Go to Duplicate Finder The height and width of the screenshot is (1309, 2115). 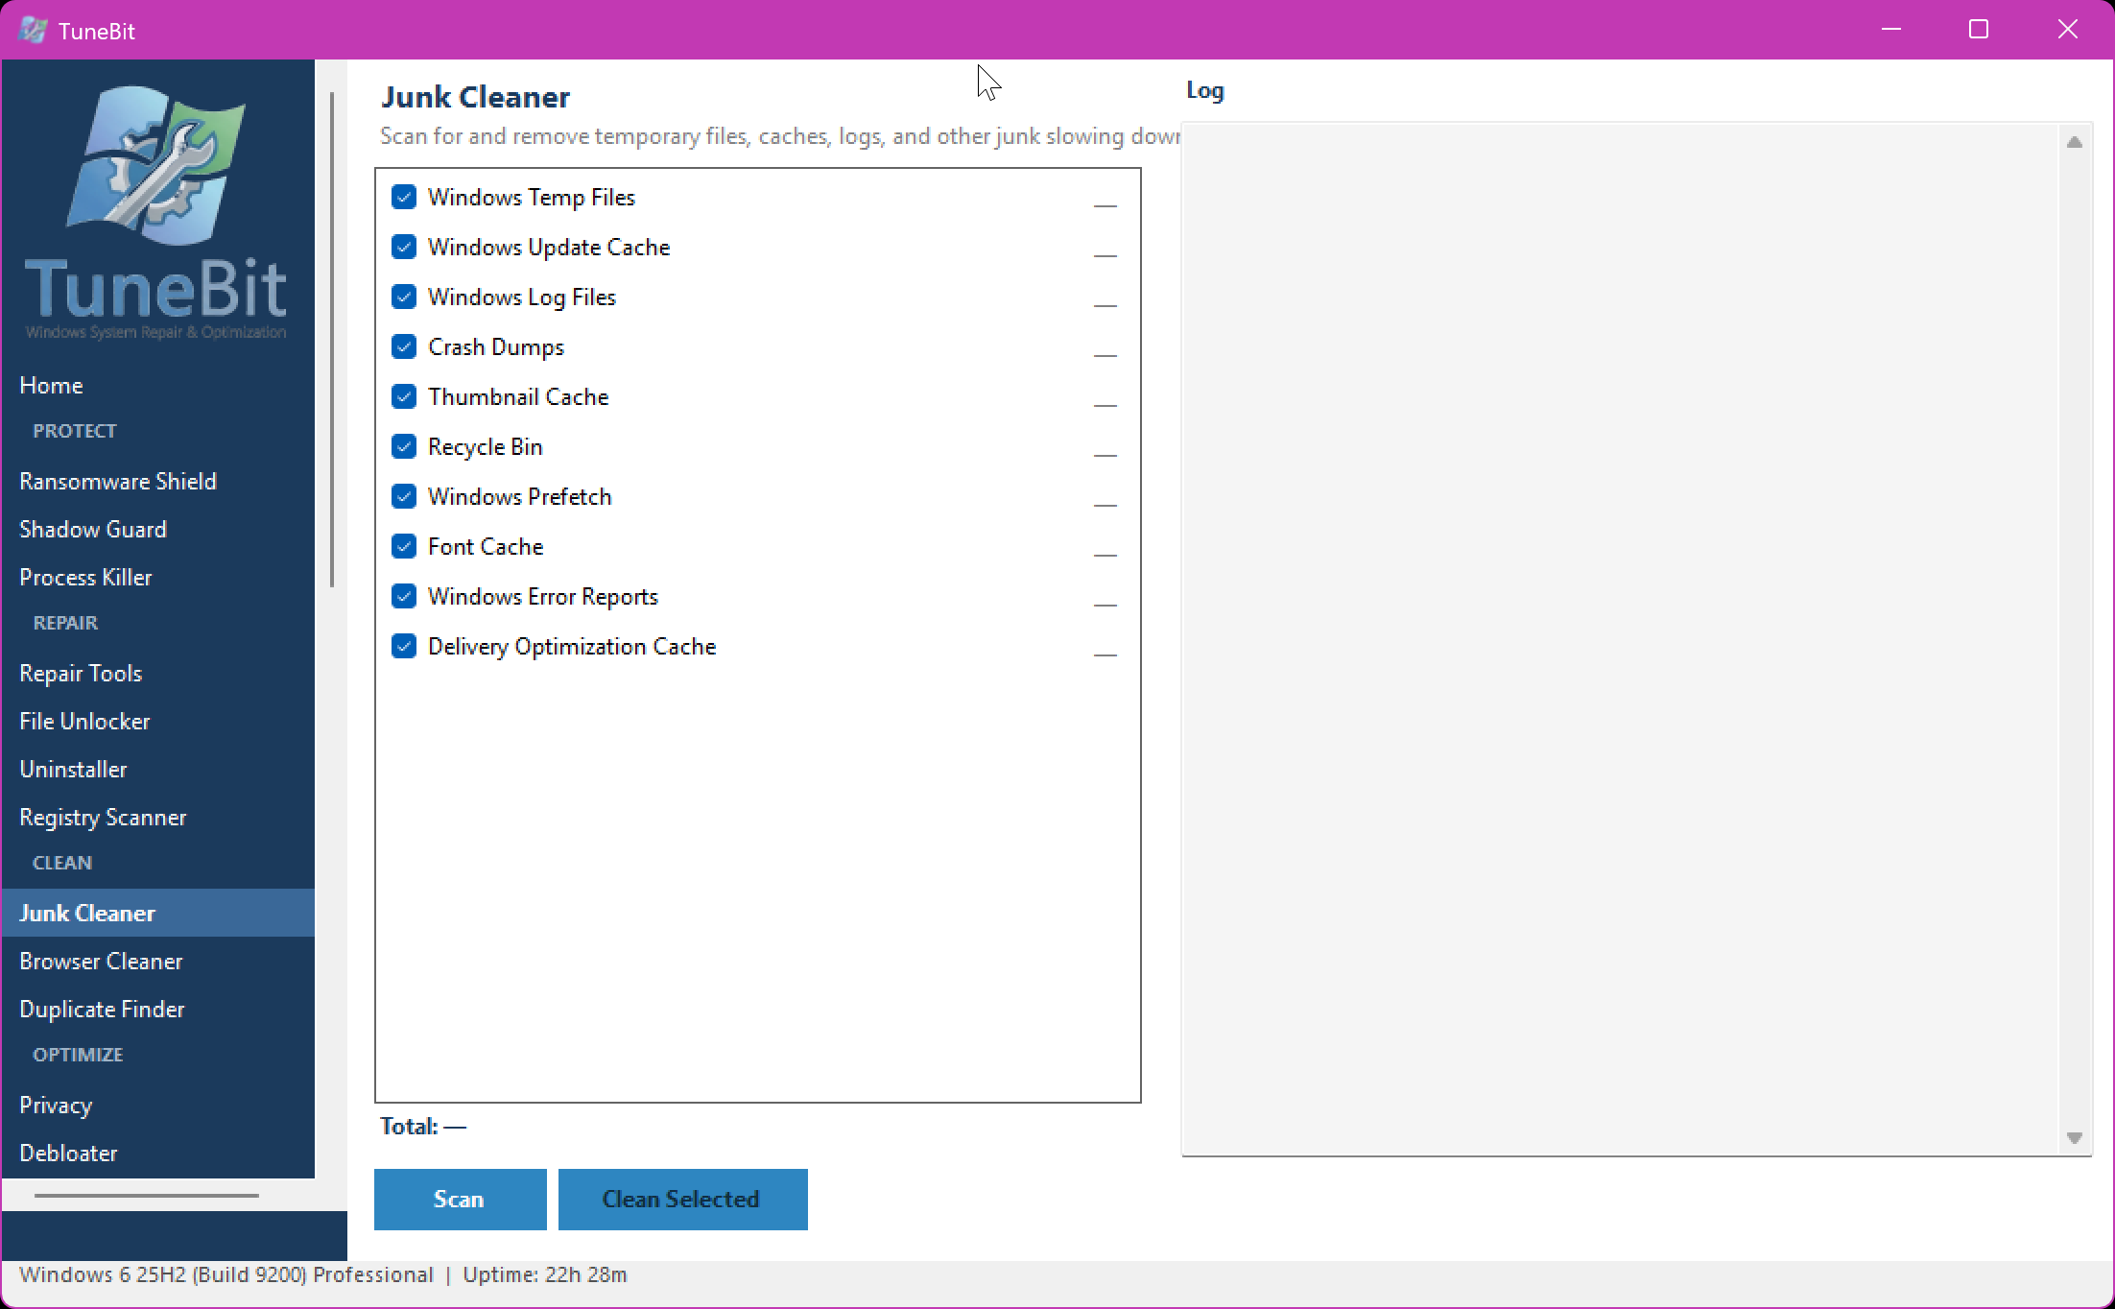pyautogui.click(x=158, y=1010)
